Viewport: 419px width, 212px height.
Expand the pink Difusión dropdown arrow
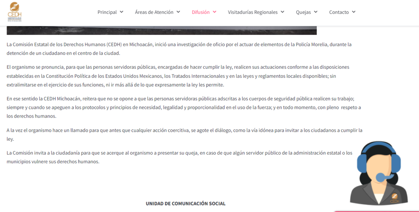[x=214, y=12]
